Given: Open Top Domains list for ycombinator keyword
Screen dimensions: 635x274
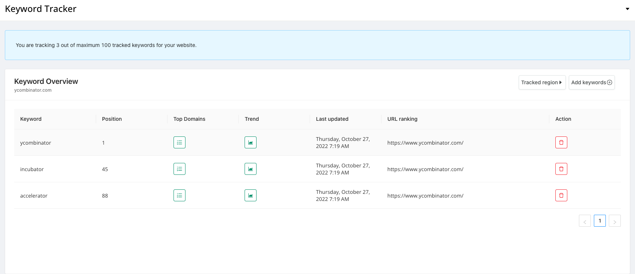Looking at the screenshot, I should pos(180,142).
